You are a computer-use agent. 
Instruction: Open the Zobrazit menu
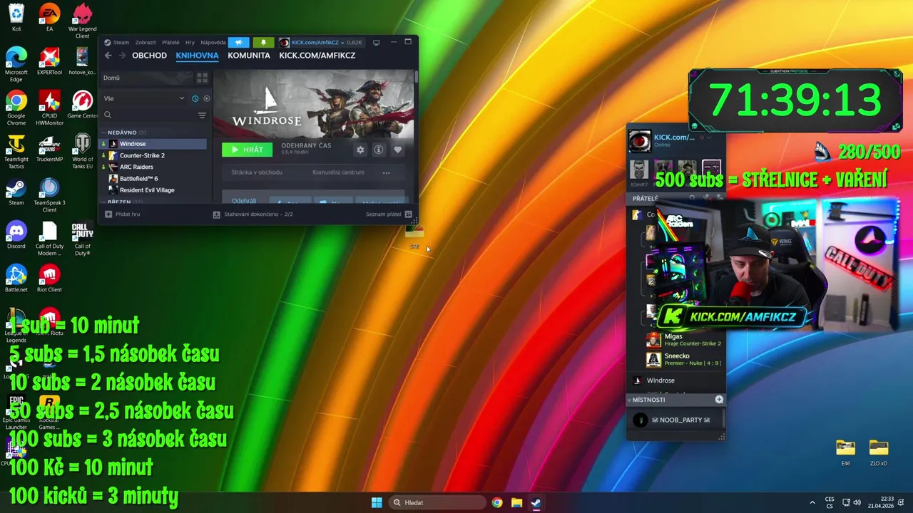tap(146, 42)
